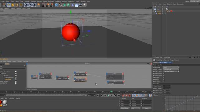Open the Data Type dropdown
This screenshot has width=200, height=112.
click(x=171, y=67)
